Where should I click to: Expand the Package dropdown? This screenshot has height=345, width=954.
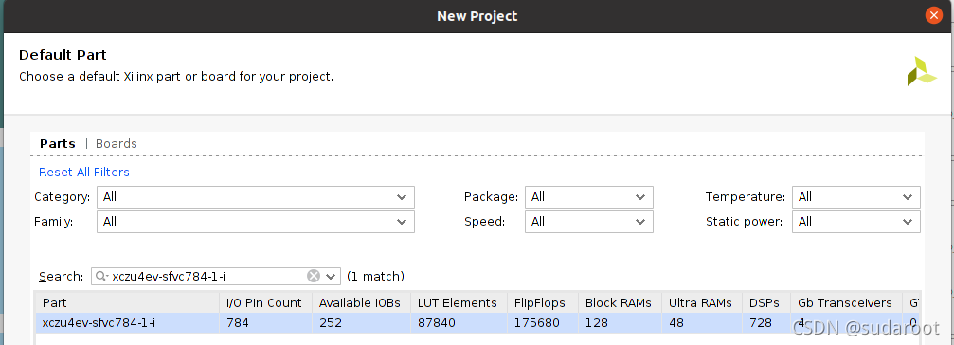pos(589,197)
